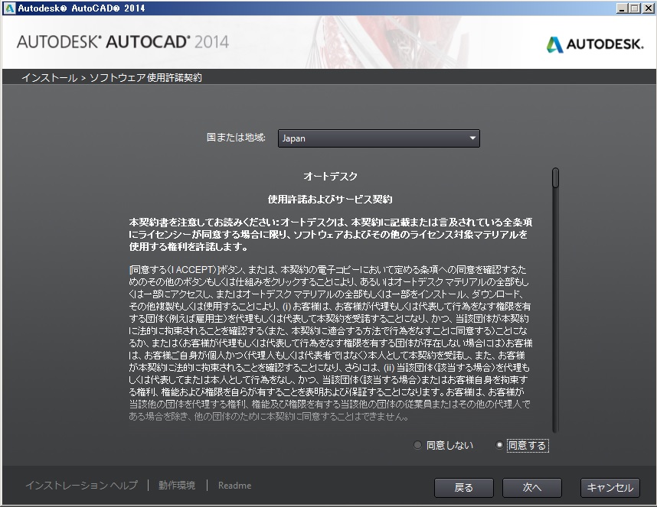Open the インストレーション ヘルプ link
The height and width of the screenshot is (507, 657).
point(81,486)
